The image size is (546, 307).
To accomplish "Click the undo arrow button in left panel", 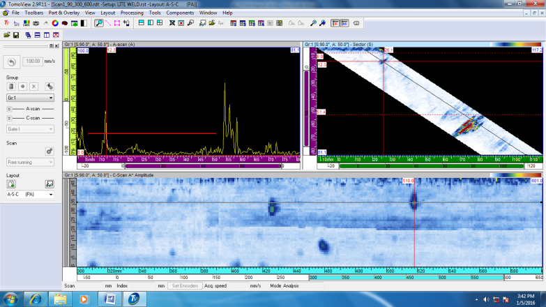I will [x=12, y=61].
